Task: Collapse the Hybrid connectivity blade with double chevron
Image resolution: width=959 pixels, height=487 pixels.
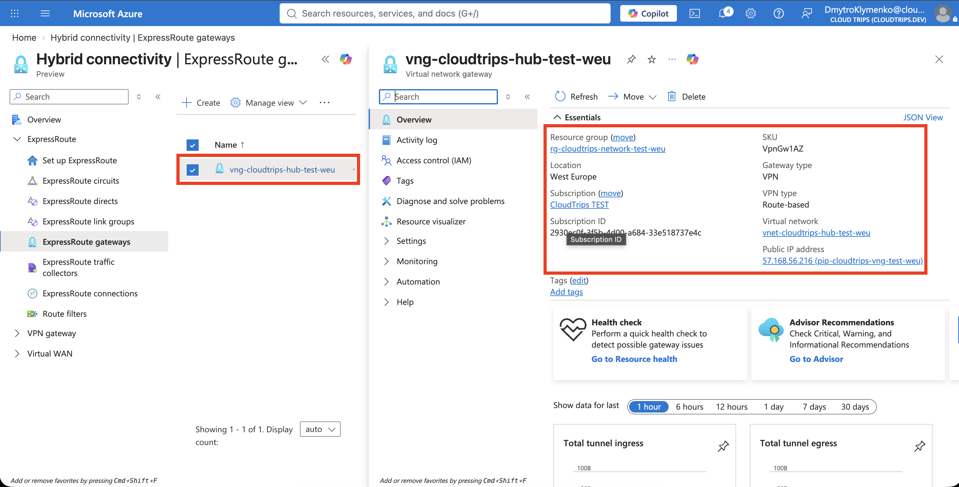Action: (325, 59)
